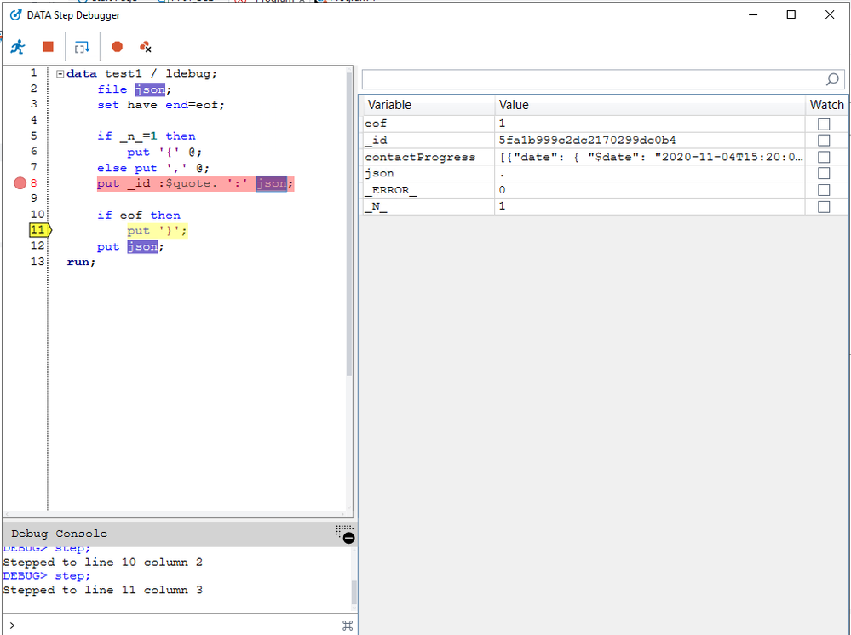Click the Debug Console clear icon
This screenshot has height=635, width=851.
[x=346, y=534]
